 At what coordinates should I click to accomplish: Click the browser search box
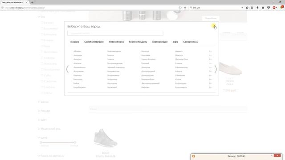(x=216, y=8)
